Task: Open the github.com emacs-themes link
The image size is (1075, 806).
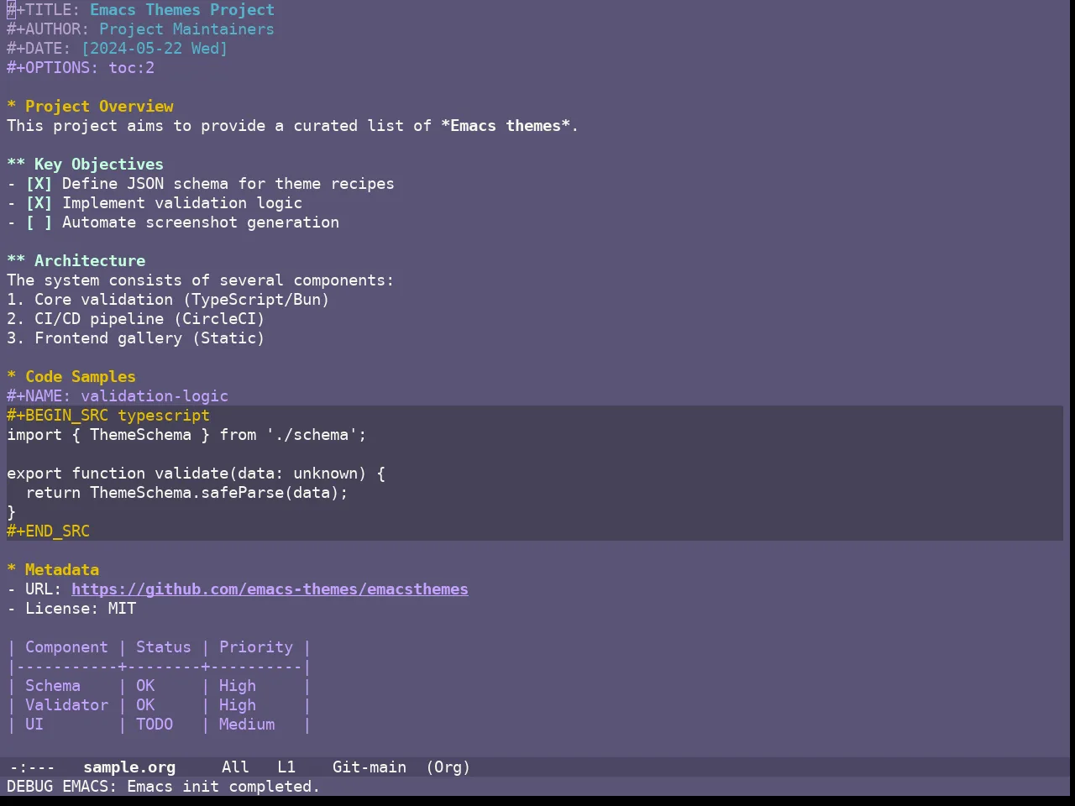Action: tap(270, 589)
